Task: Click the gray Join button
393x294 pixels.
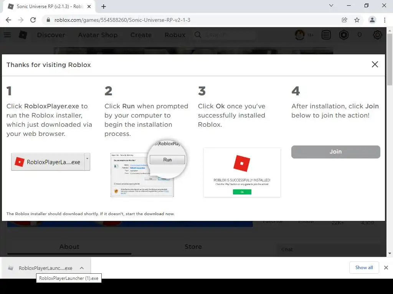Action: 335,152
